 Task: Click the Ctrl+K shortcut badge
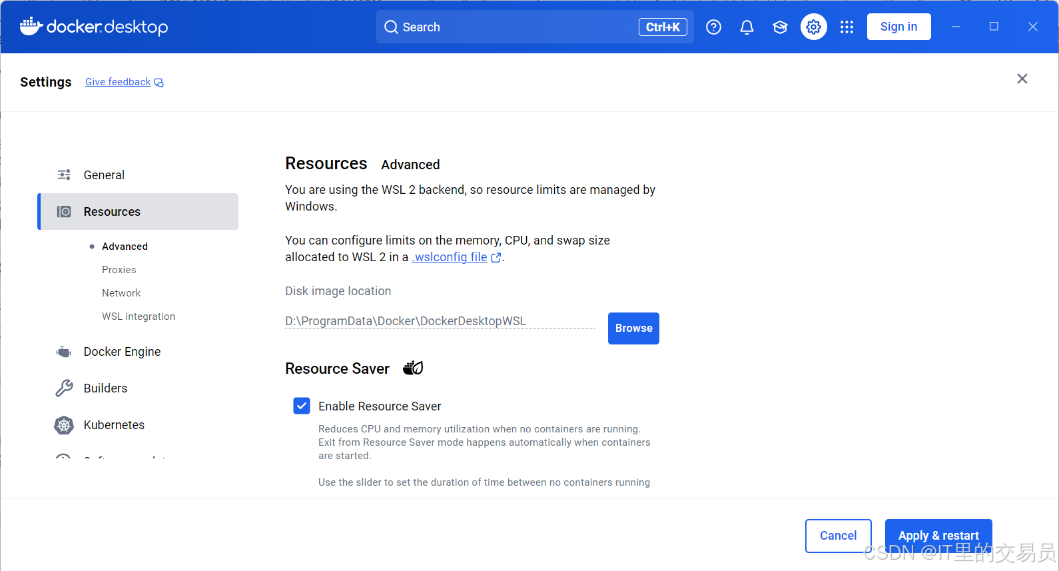(663, 27)
